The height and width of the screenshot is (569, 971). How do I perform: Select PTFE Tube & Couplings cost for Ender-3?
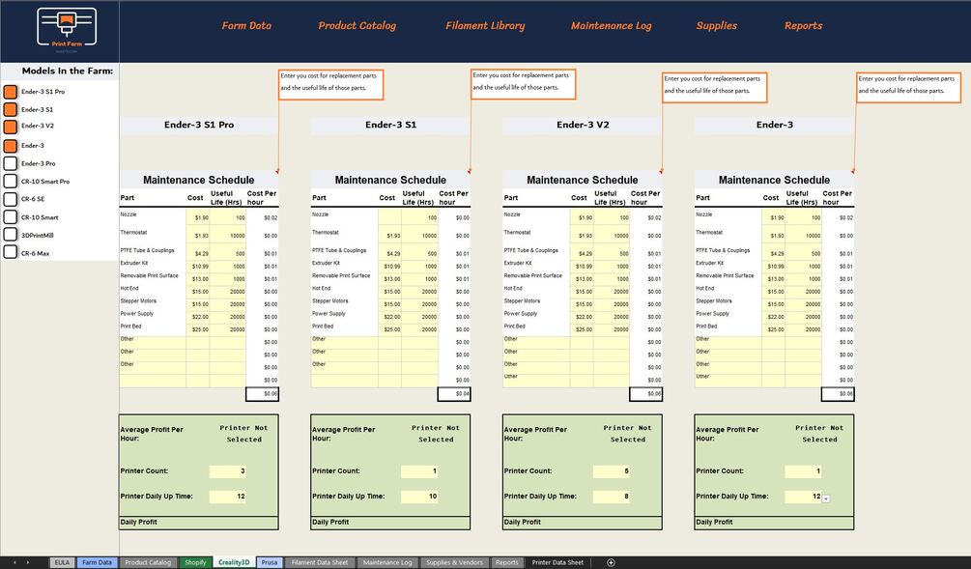point(774,252)
